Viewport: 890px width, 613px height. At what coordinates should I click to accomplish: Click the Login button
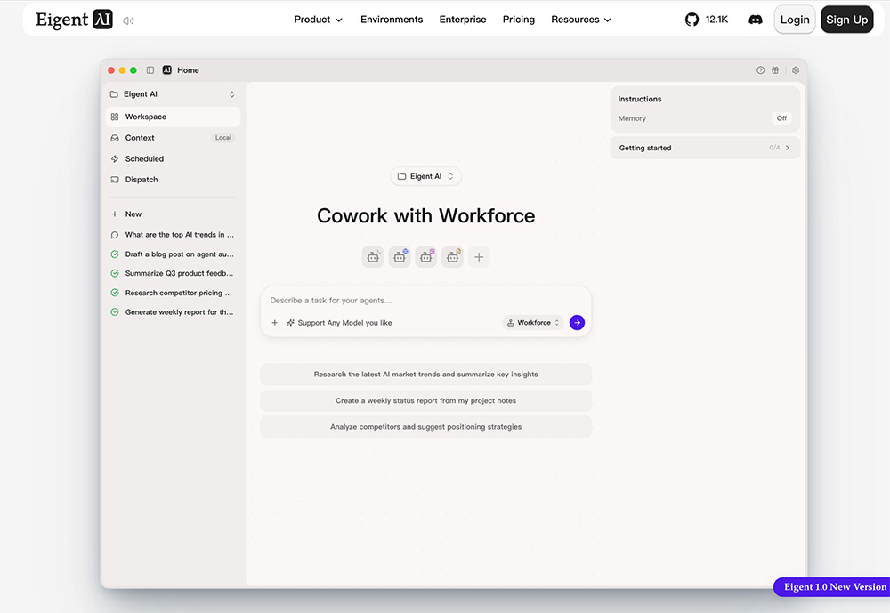click(795, 20)
